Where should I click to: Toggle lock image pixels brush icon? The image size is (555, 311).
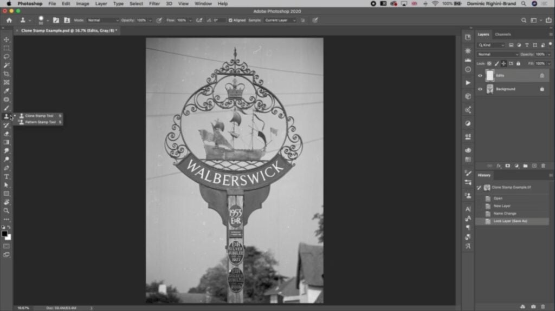pyautogui.click(x=496, y=64)
